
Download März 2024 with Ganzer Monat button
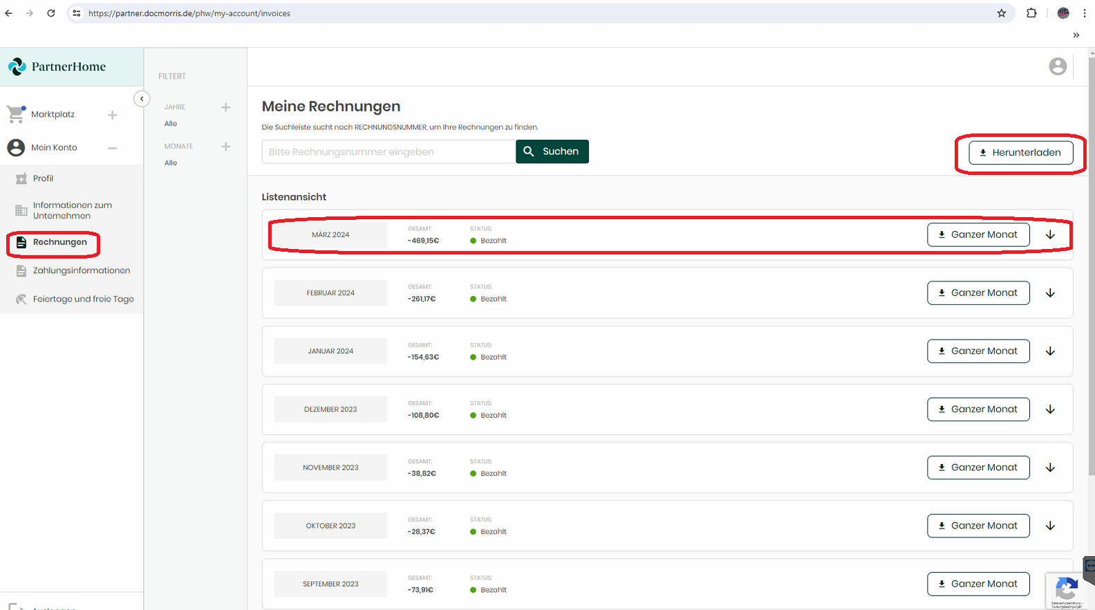(977, 234)
